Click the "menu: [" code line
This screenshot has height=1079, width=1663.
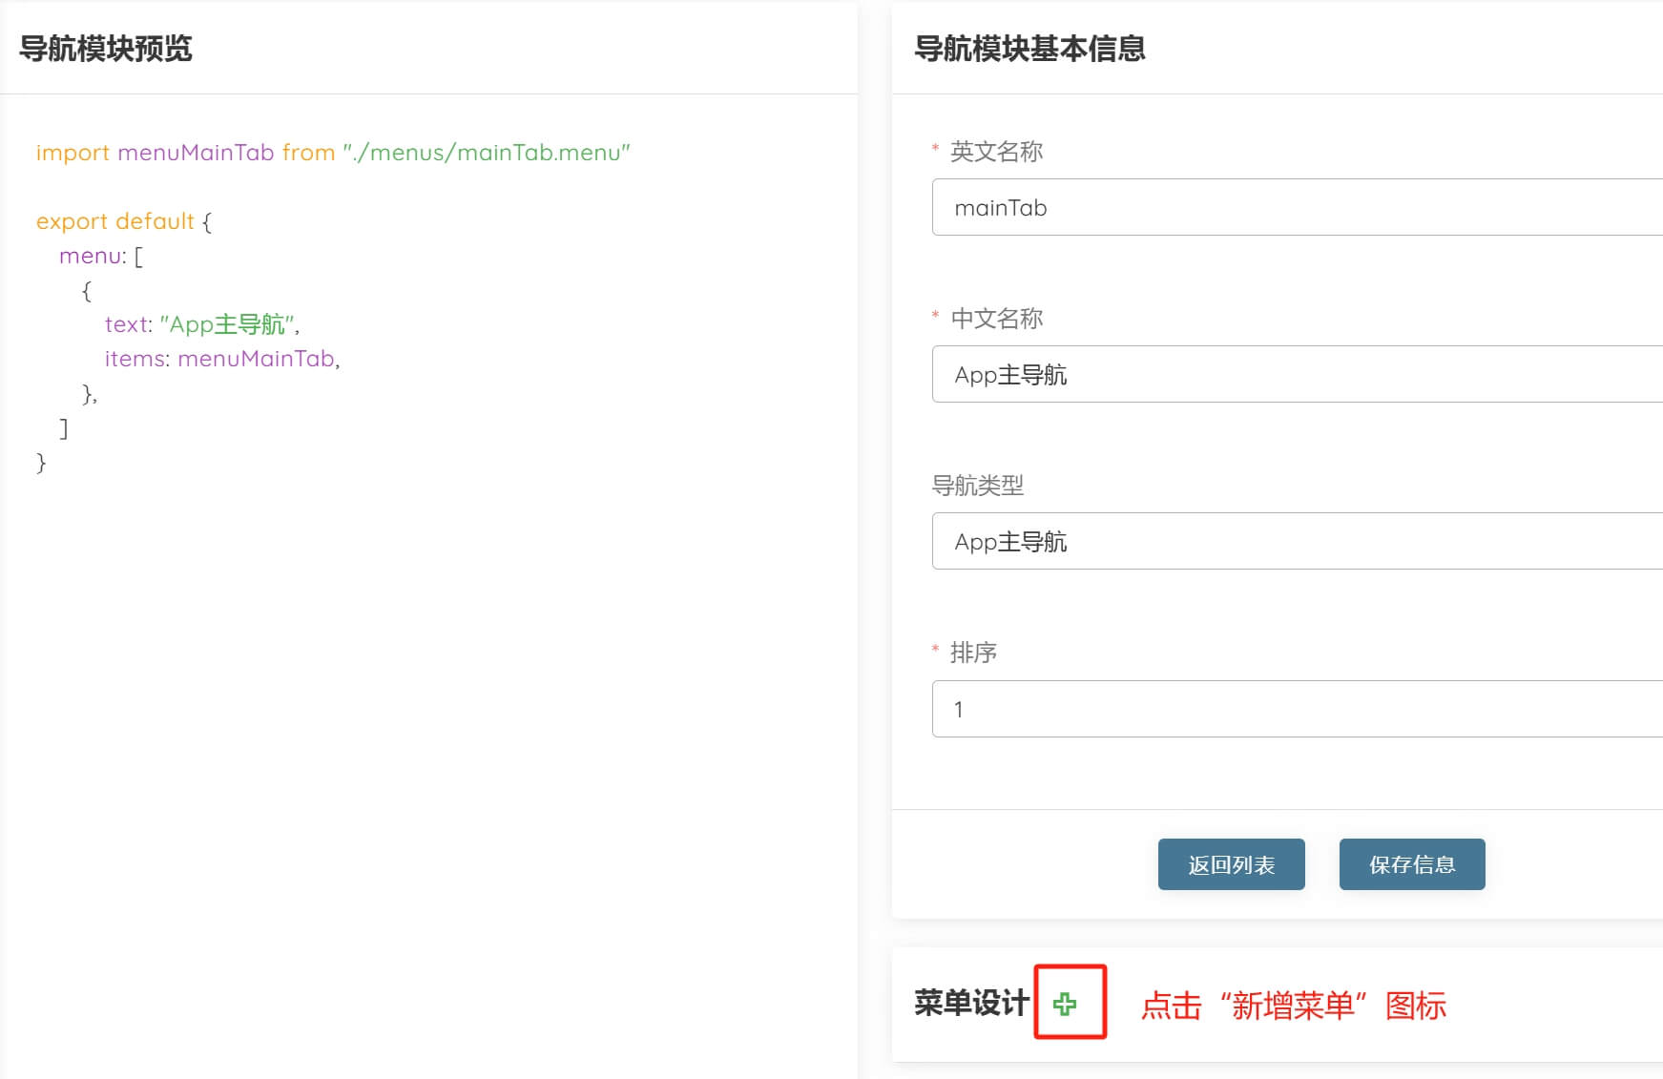tap(101, 256)
